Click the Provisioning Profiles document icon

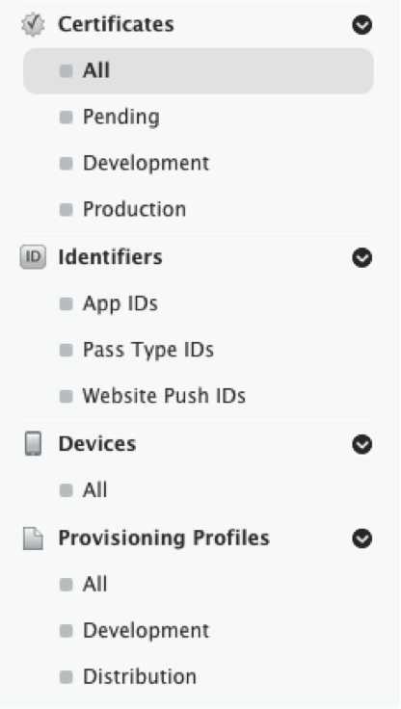point(33,538)
